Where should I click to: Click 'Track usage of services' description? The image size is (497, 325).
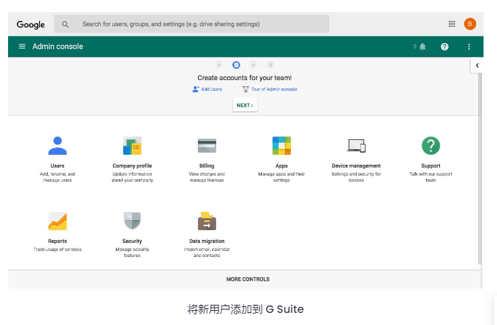point(57,249)
